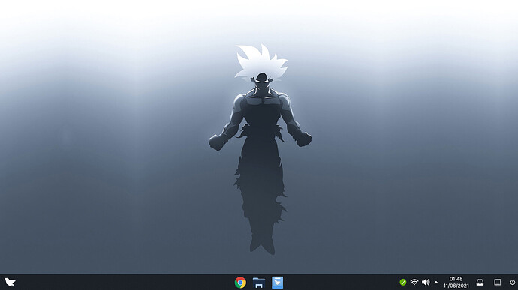Launch Google Chrome from the taskbar

pyautogui.click(x=240, y=283)
